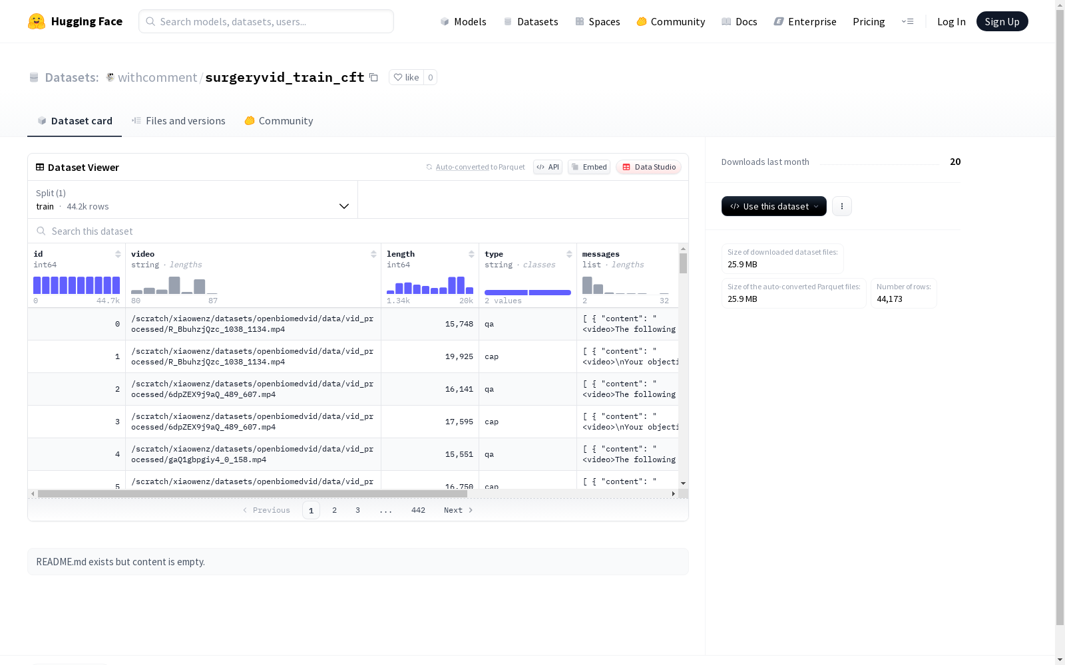
Task: Click the Hugging Face logo icon
Action: coord(37,21)
